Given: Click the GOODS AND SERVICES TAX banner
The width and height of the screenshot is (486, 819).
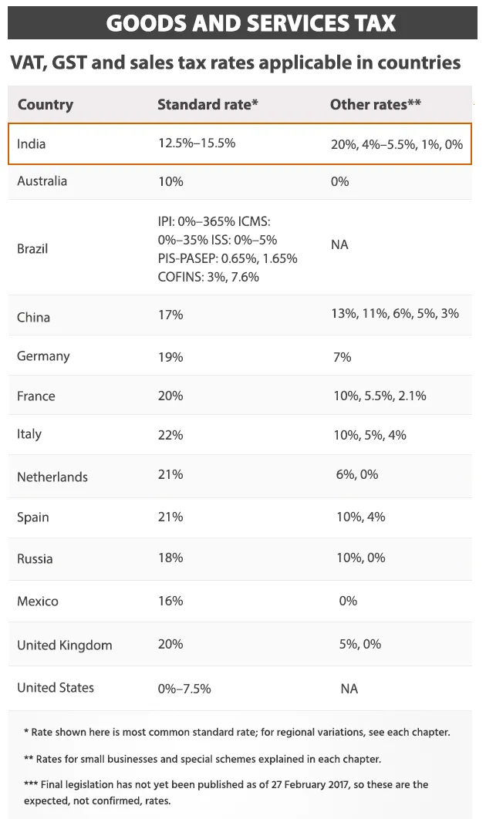Looking at the screenshot, I should 242,23.
